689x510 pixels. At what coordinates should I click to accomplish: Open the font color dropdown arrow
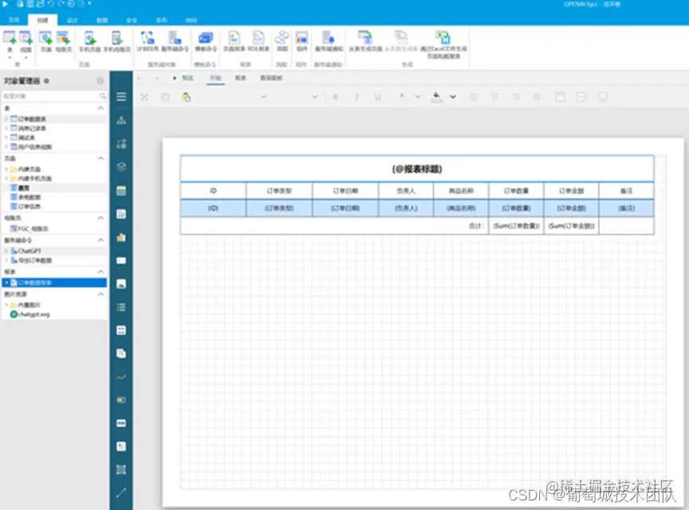[417, 96]
